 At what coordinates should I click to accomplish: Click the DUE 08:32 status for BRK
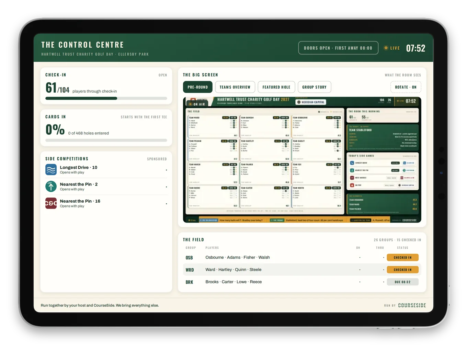403,282
